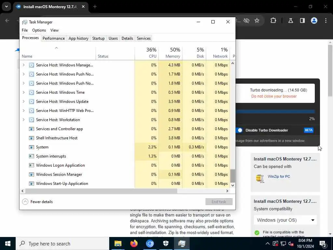This screenshot has width=333, height=250.
Task: Show hidden tray icons chevron
Action: (x=268, y=243)
